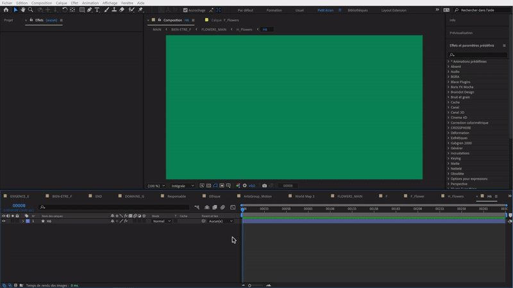Select the Rotation tool
513x288 pixels.
(x=64, y=10)
